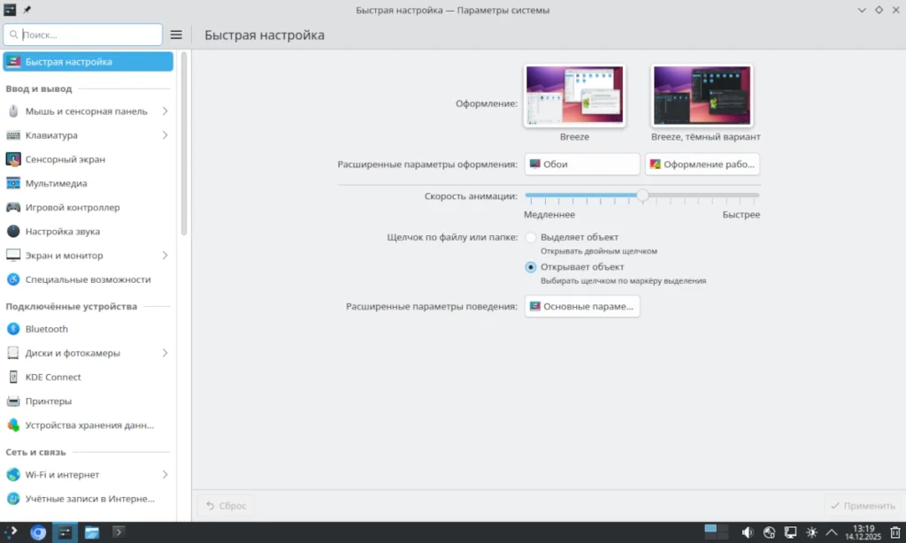Open the hamburger menu next to search
Viewport: 906px width, 543px height.
[x=176, y=34]
